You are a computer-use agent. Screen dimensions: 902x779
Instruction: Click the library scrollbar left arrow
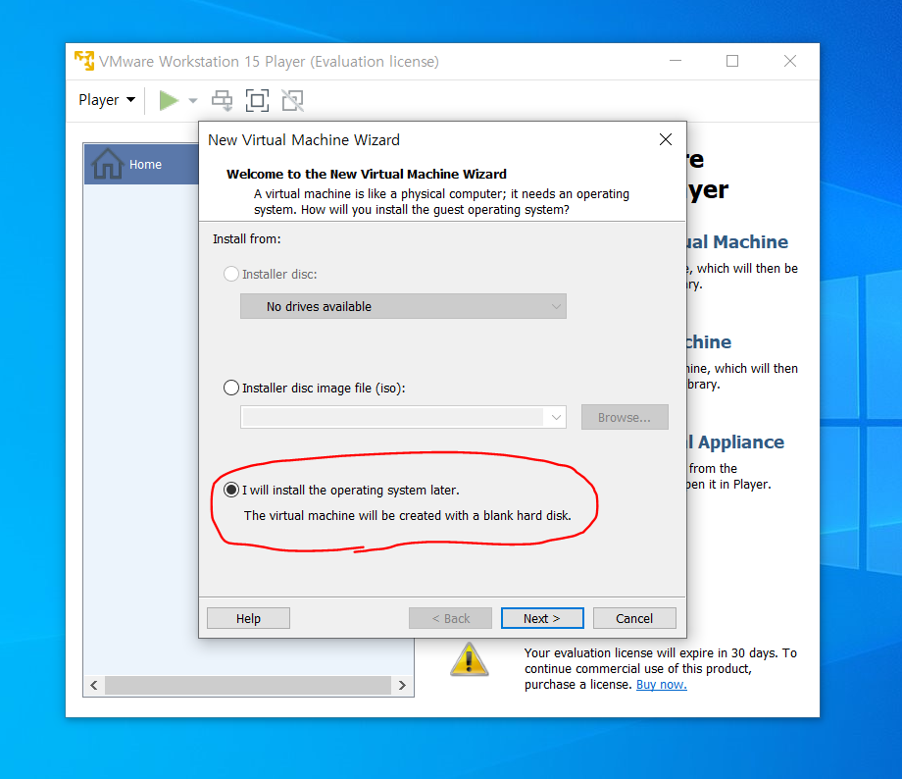[94, 685]
